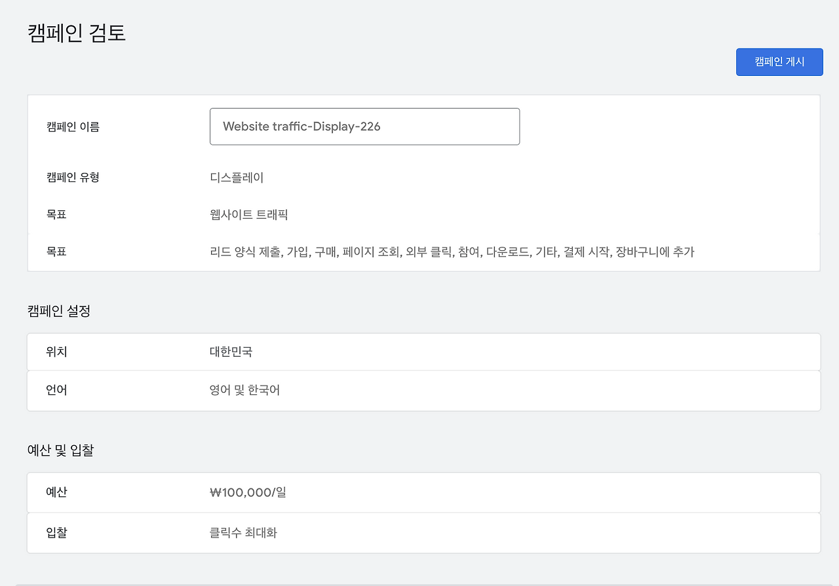Click the first "목표" row label
The height and width of the screenshot is (586, 839).
(x=56, y=214)
